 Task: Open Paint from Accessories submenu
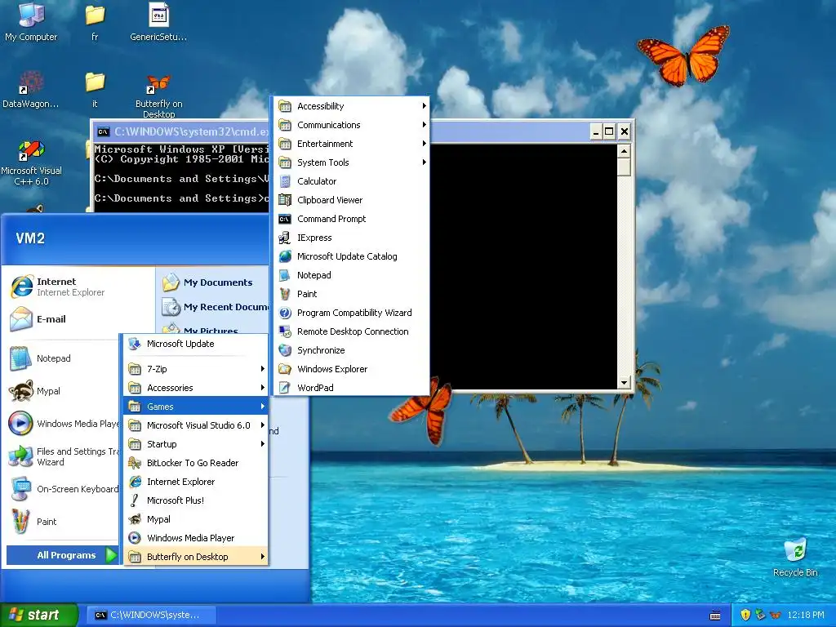(351, 294)
